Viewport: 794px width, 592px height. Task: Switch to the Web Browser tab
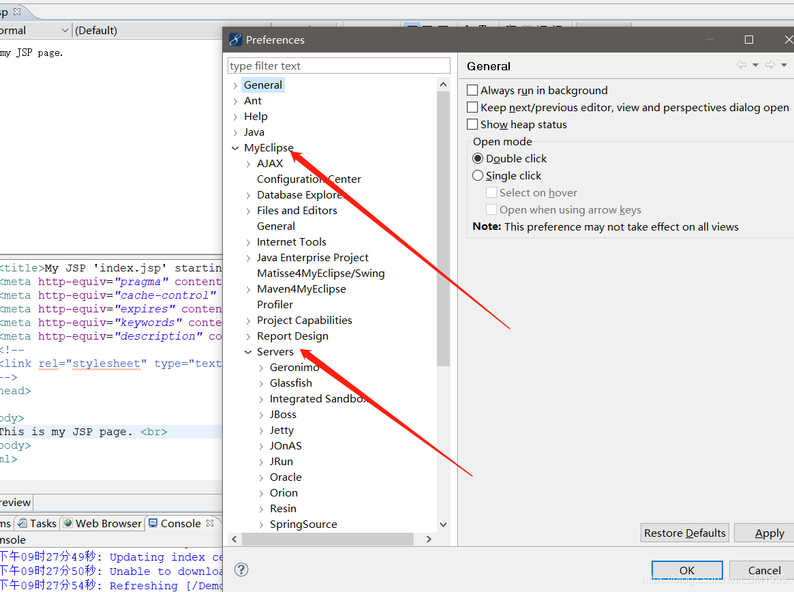coord(103,523)
